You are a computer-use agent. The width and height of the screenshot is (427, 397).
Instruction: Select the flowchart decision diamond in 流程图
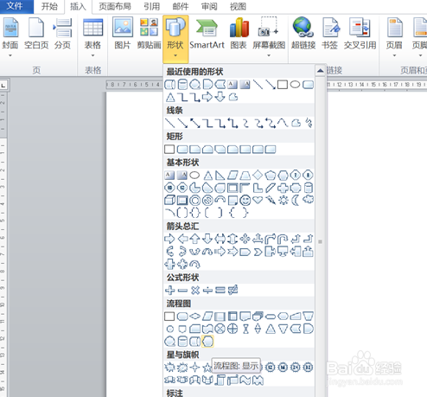point(195,317)
